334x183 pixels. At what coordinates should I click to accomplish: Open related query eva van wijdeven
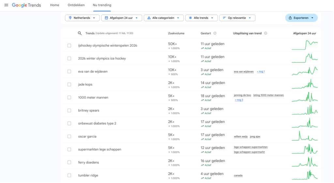pos(244,72)
